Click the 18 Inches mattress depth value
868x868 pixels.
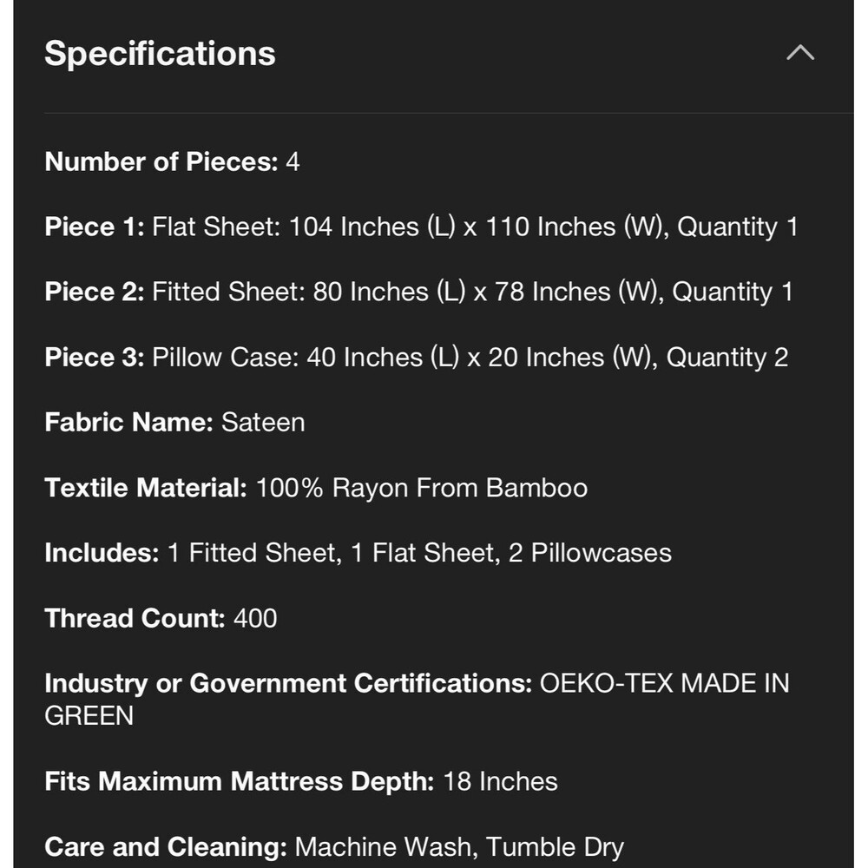(501, 782)
